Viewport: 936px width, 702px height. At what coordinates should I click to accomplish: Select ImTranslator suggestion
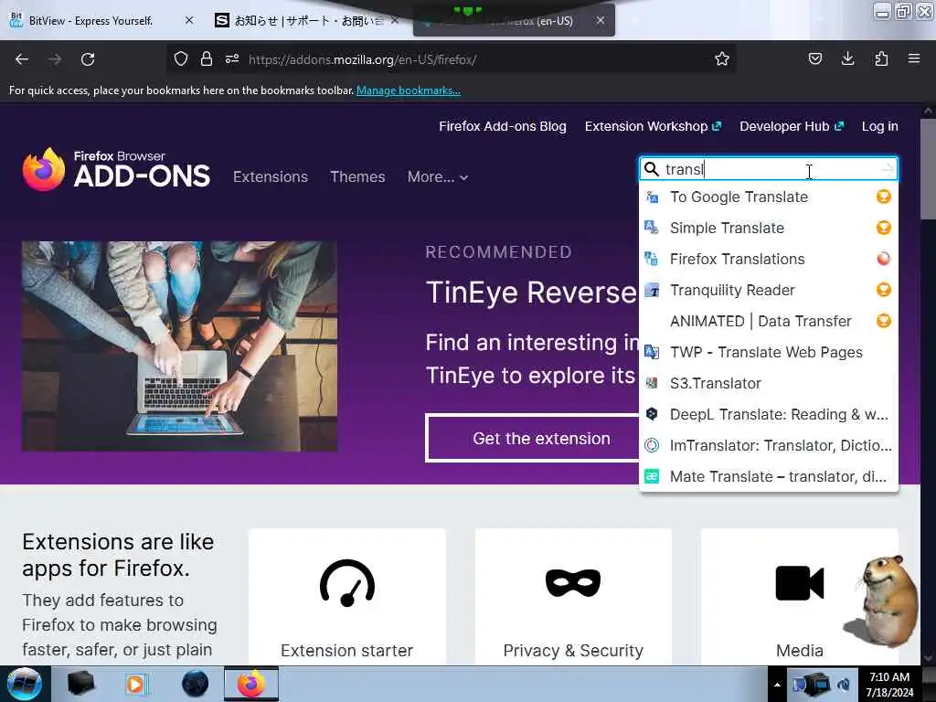pos(768,445)
